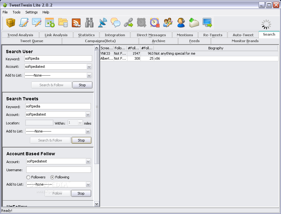Open the Tools menu
Viewport: 281px width, 214px height.
tap(17, 12)
